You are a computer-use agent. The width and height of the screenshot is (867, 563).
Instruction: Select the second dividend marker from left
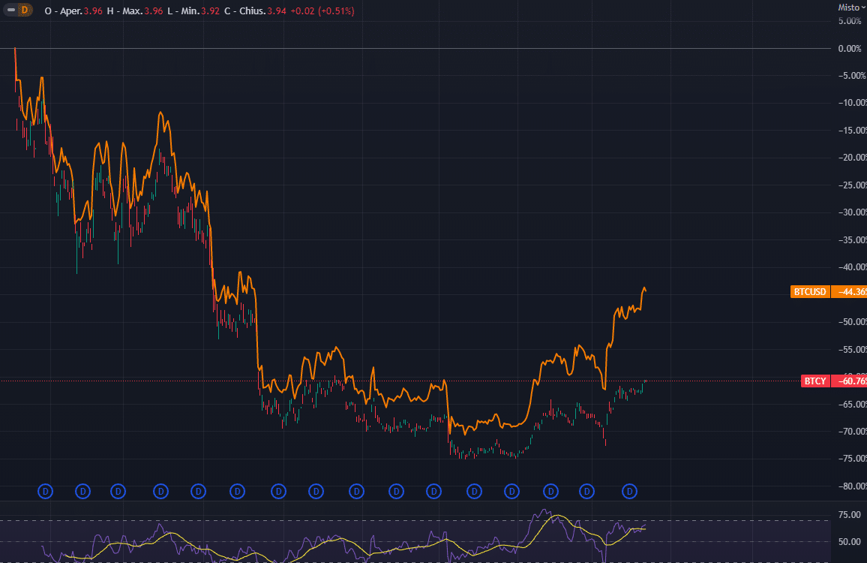pos(82,492)
